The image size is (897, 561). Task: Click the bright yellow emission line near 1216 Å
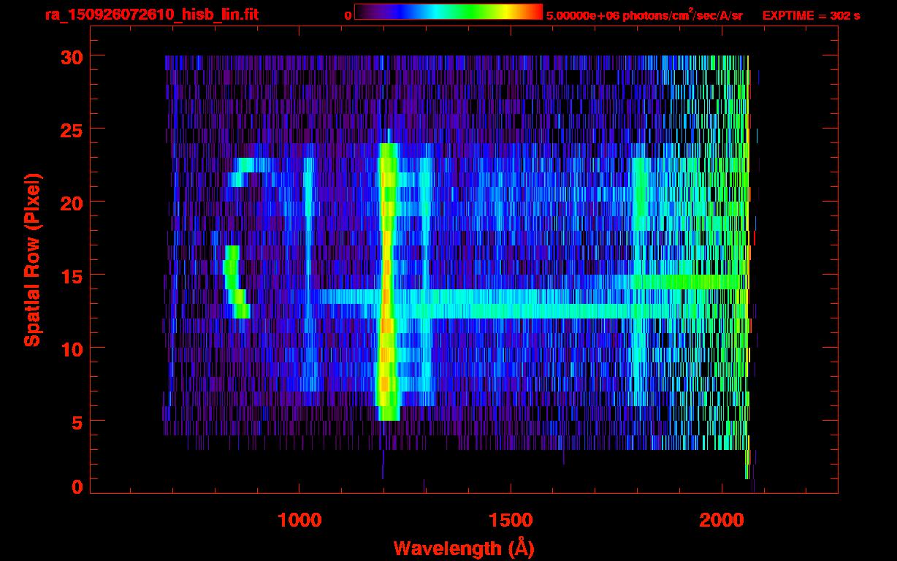click(387, 282)
